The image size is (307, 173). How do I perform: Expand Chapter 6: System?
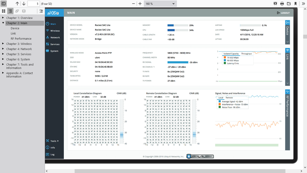click(x=3, y=59)
